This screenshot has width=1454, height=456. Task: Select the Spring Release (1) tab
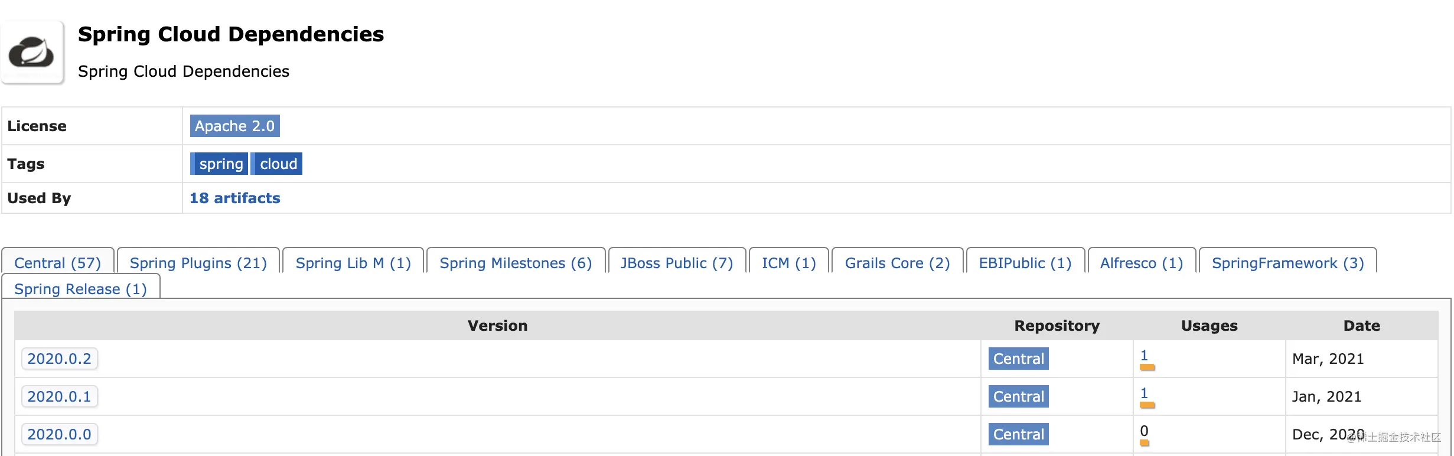click(x=80, y=288)
